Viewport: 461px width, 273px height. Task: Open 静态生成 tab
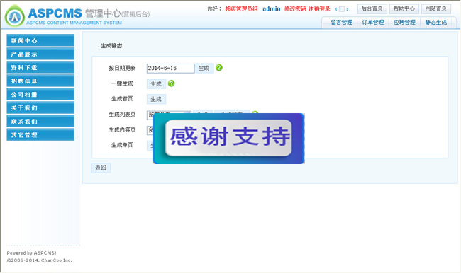pyautogui.click(x=436, y=23)
